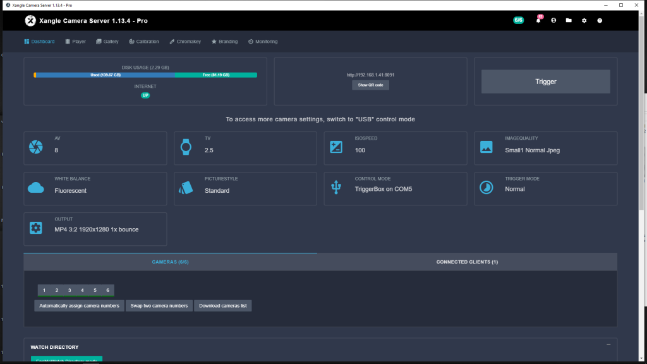647x364 pixels.
Task: Click the Picture Style icon
Action: click(185, 188)
